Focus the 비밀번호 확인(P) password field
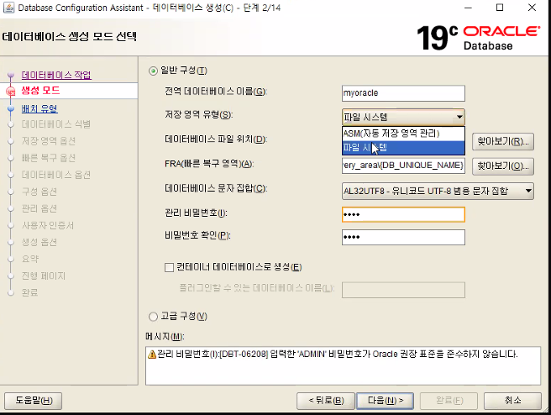The image size is (551, 415). [x=403, y=237]
